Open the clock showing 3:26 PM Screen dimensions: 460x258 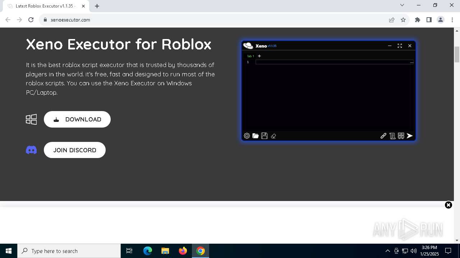point(429,251)
